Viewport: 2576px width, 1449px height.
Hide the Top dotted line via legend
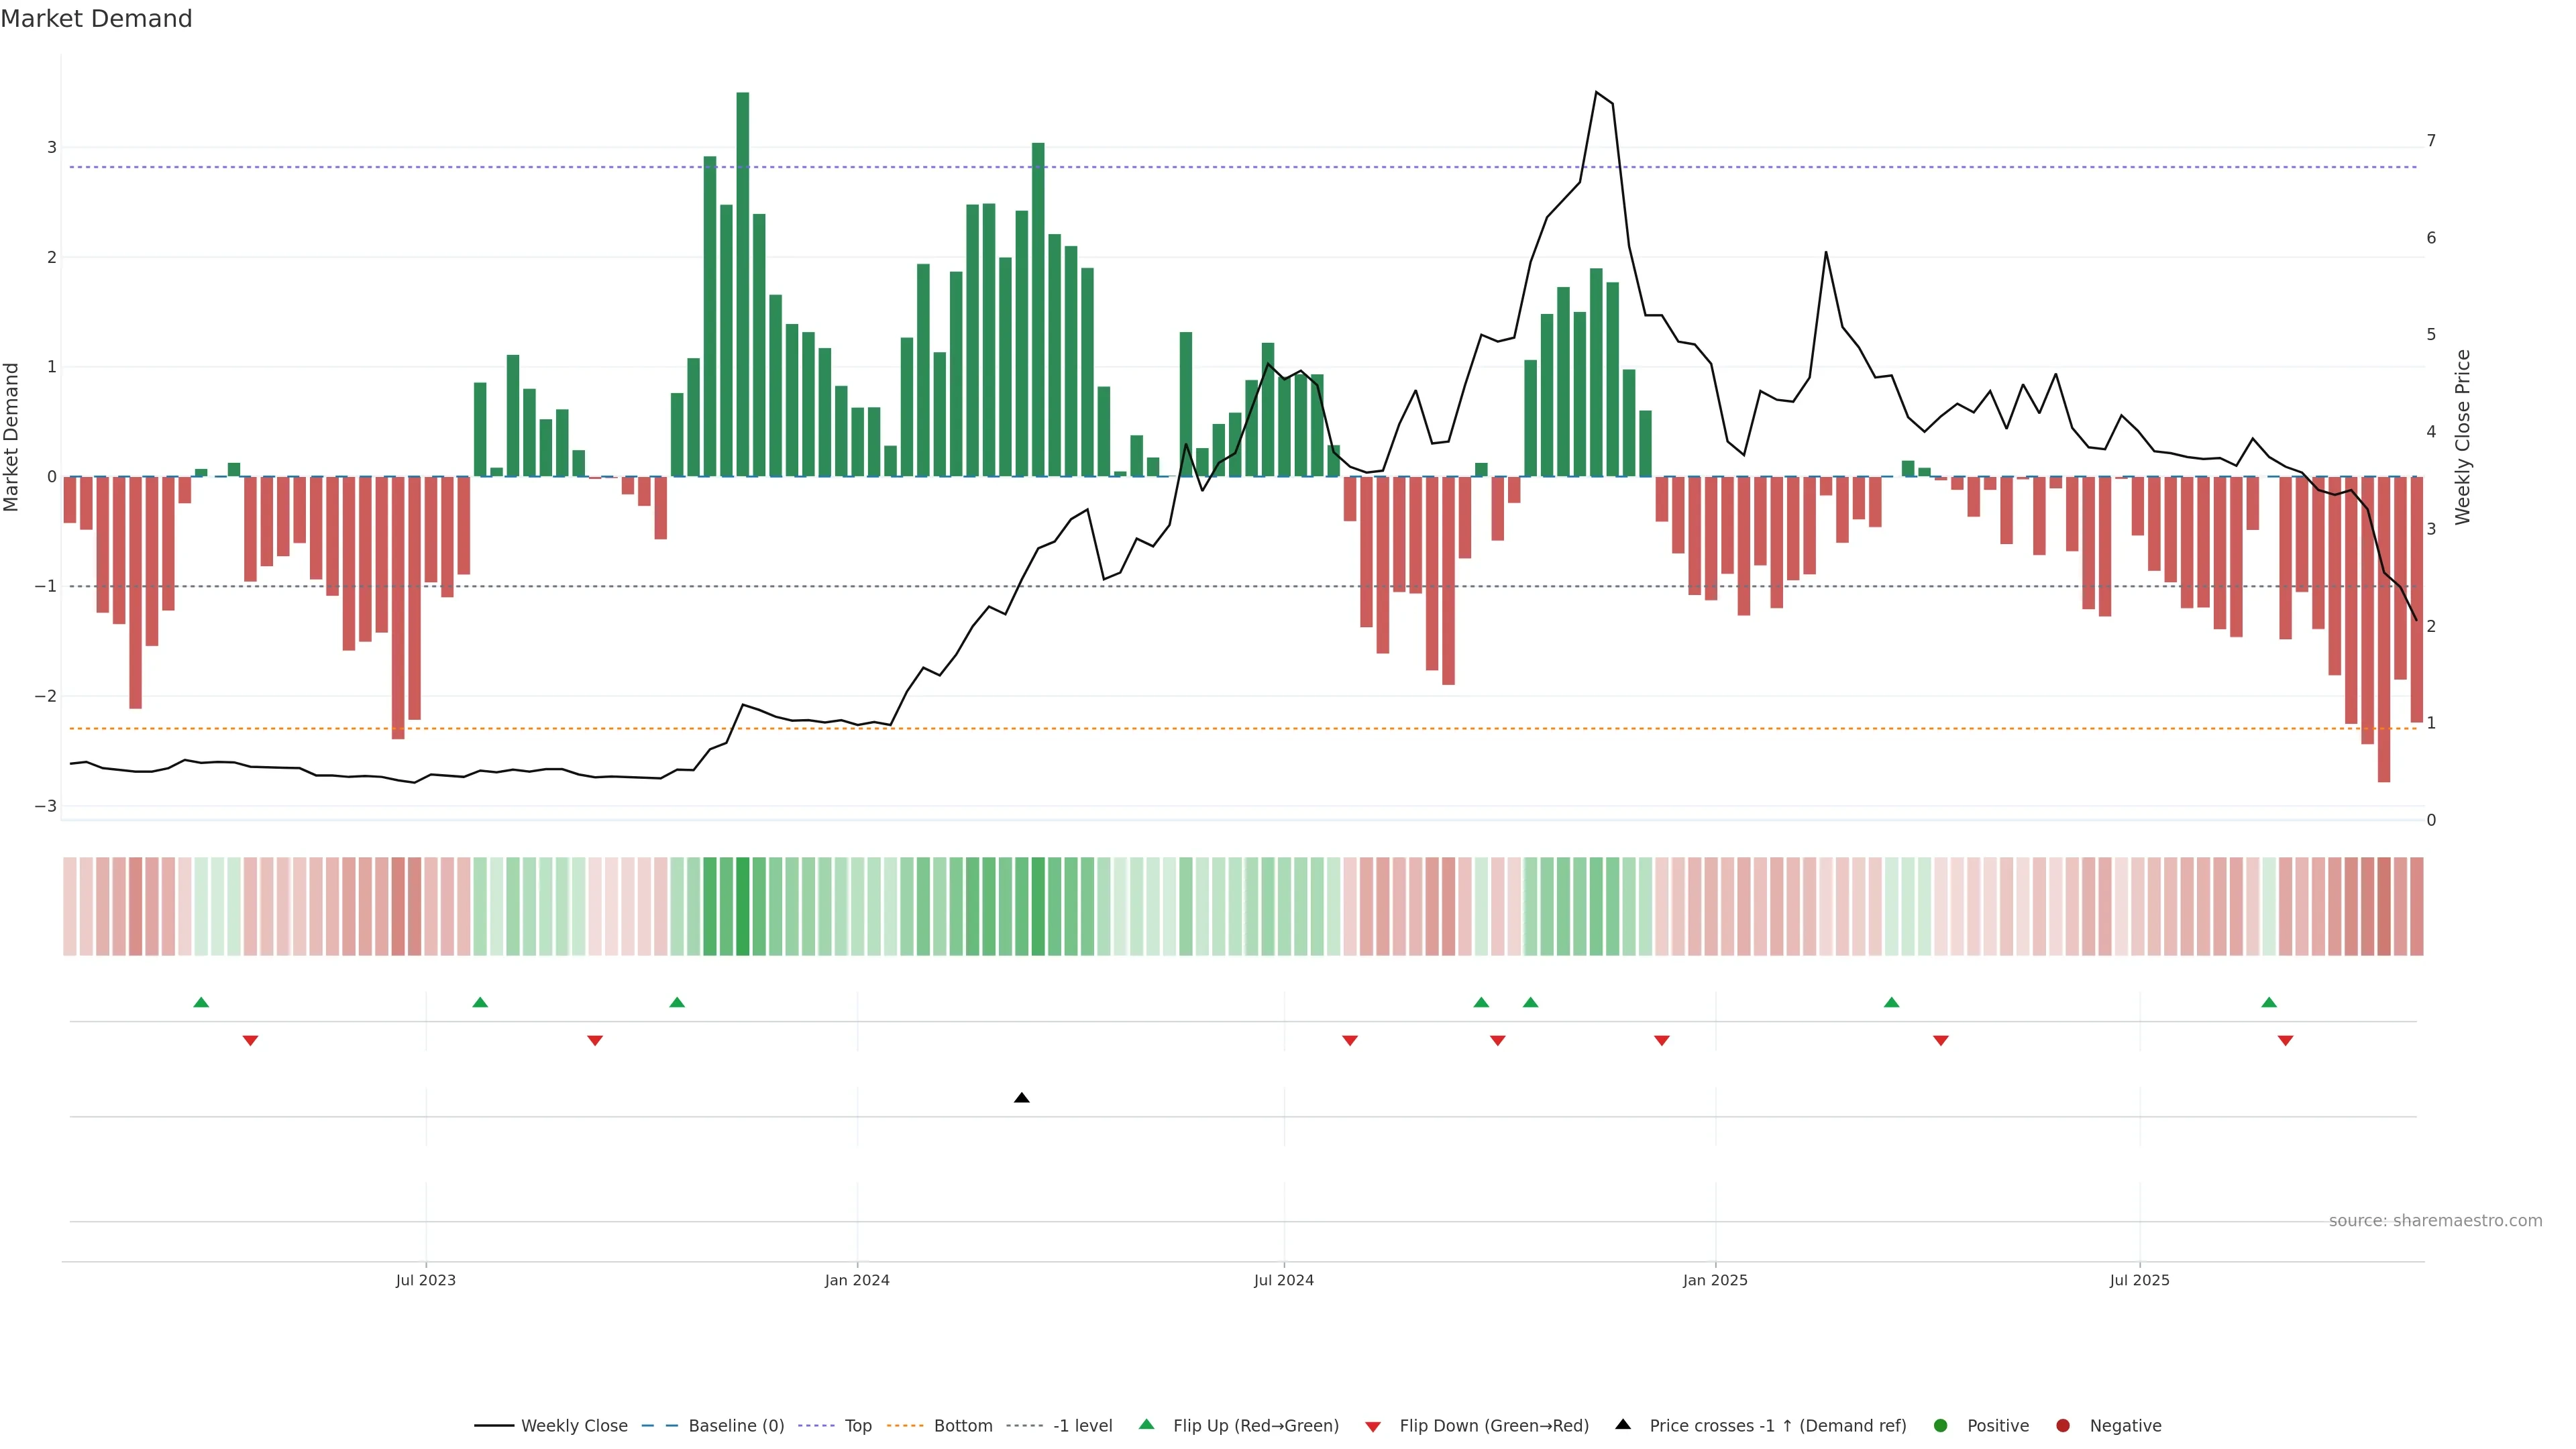(x=857, y=1425)
